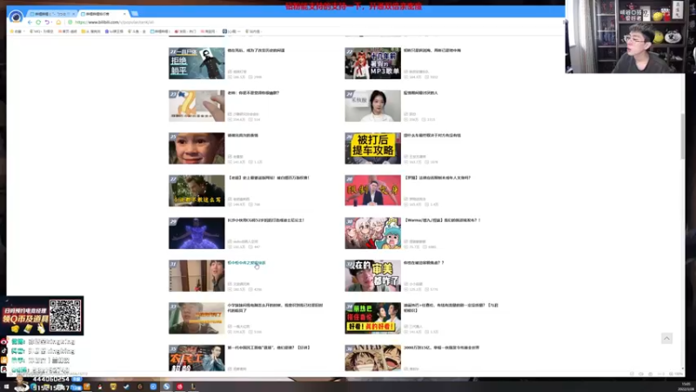Reload the page with the green refresh icon

(x=38, y=23)
